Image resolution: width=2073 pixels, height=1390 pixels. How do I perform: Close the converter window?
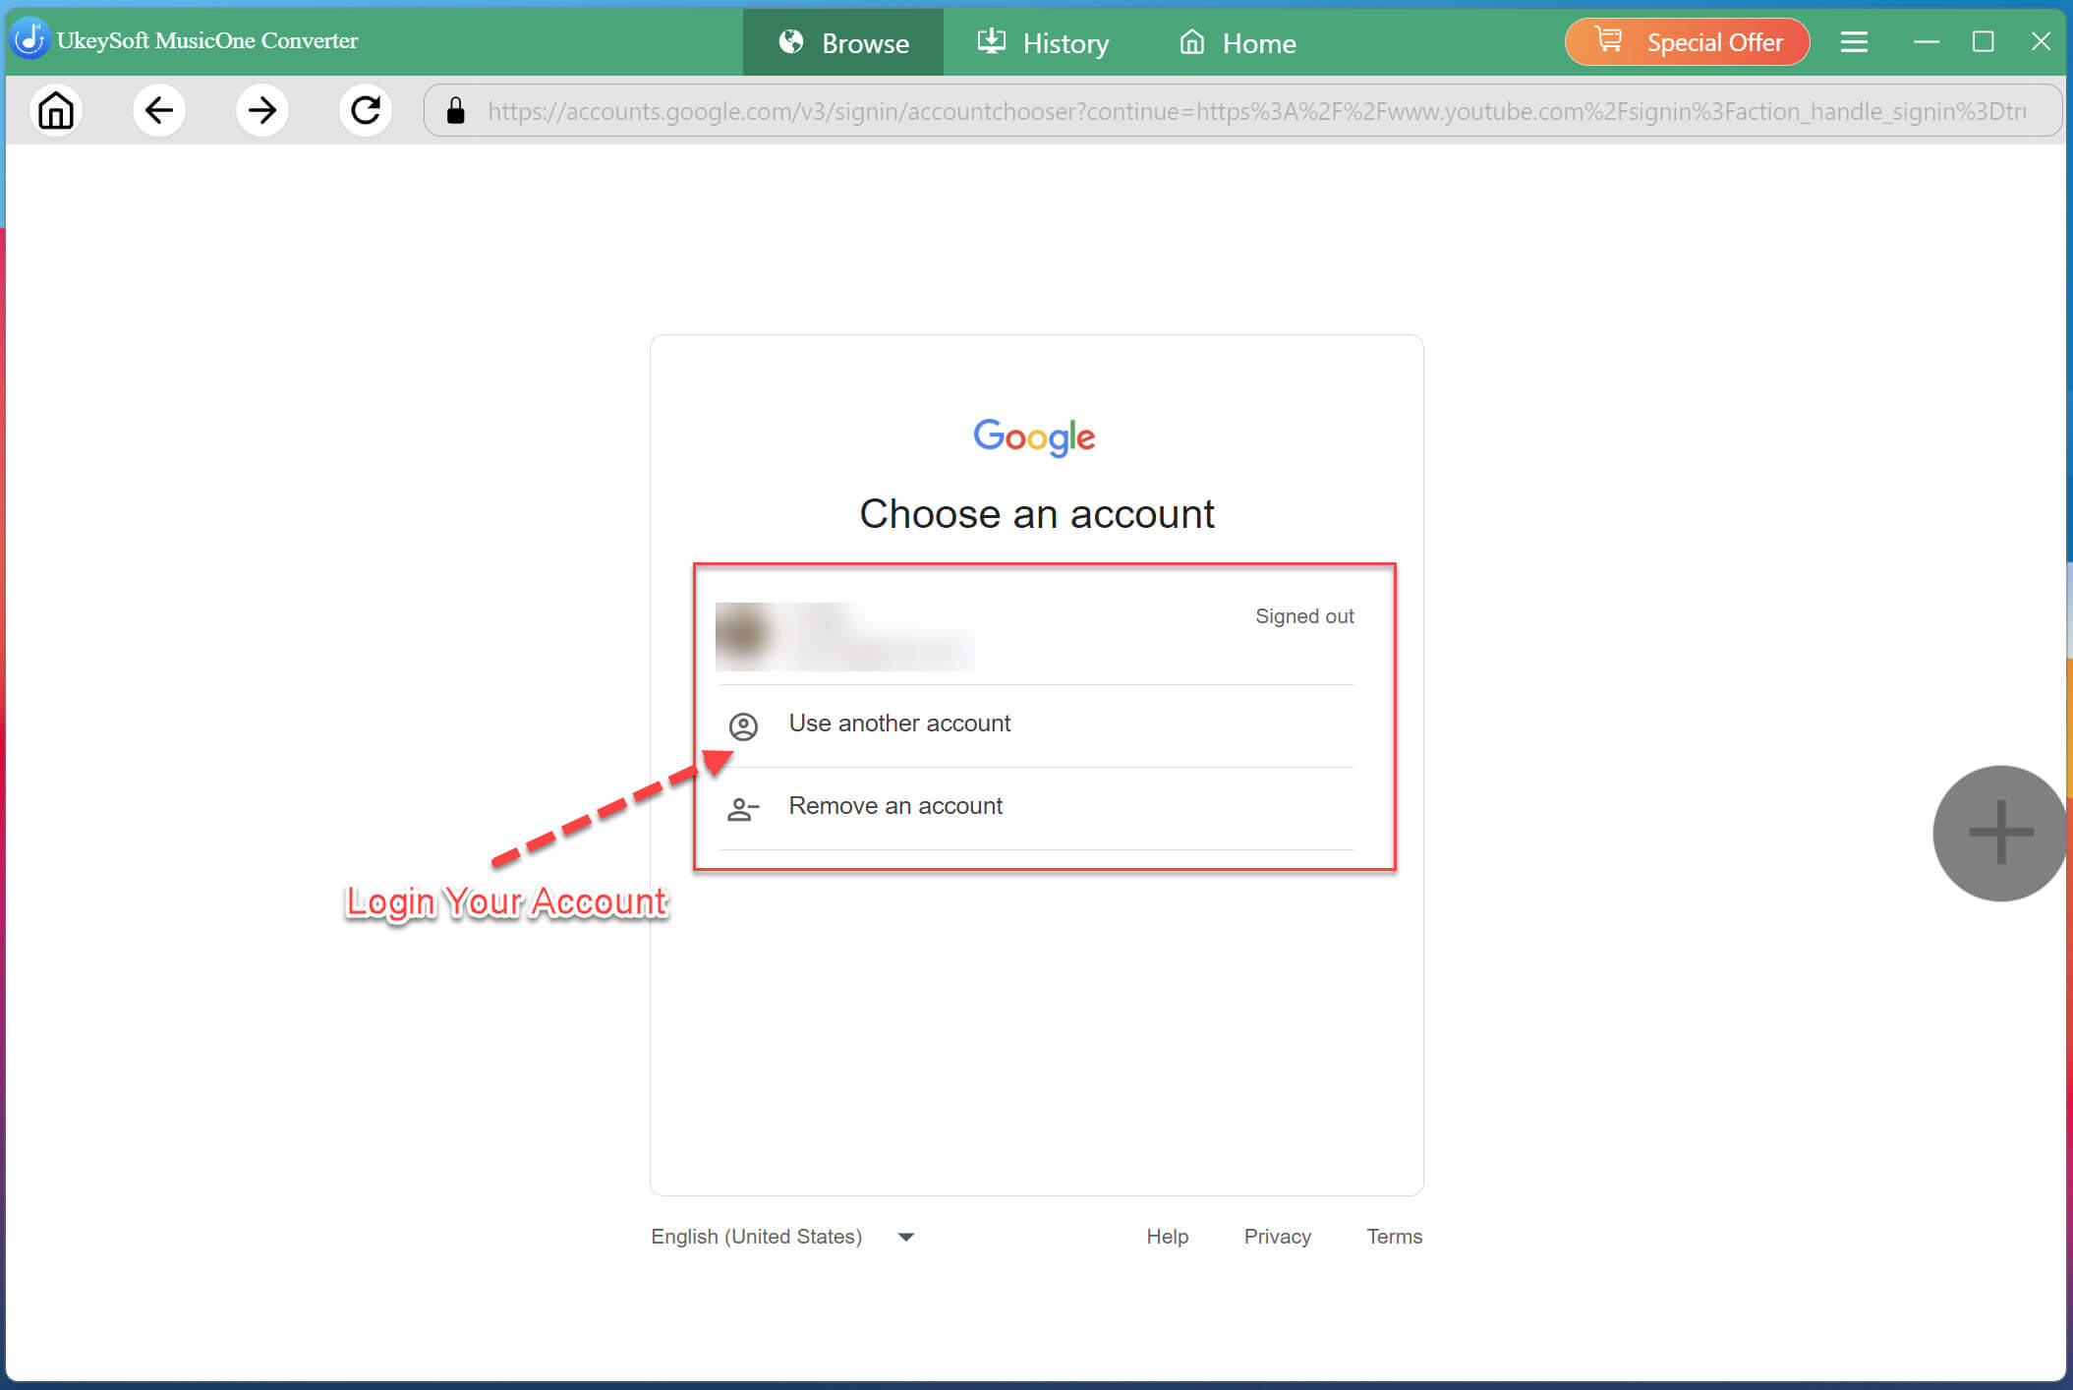2041,41
